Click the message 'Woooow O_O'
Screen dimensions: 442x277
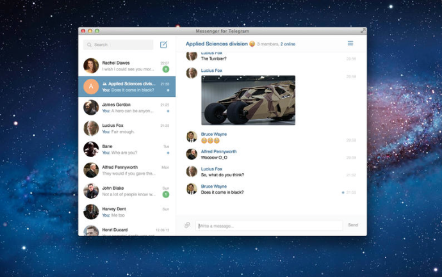point(214,157)
